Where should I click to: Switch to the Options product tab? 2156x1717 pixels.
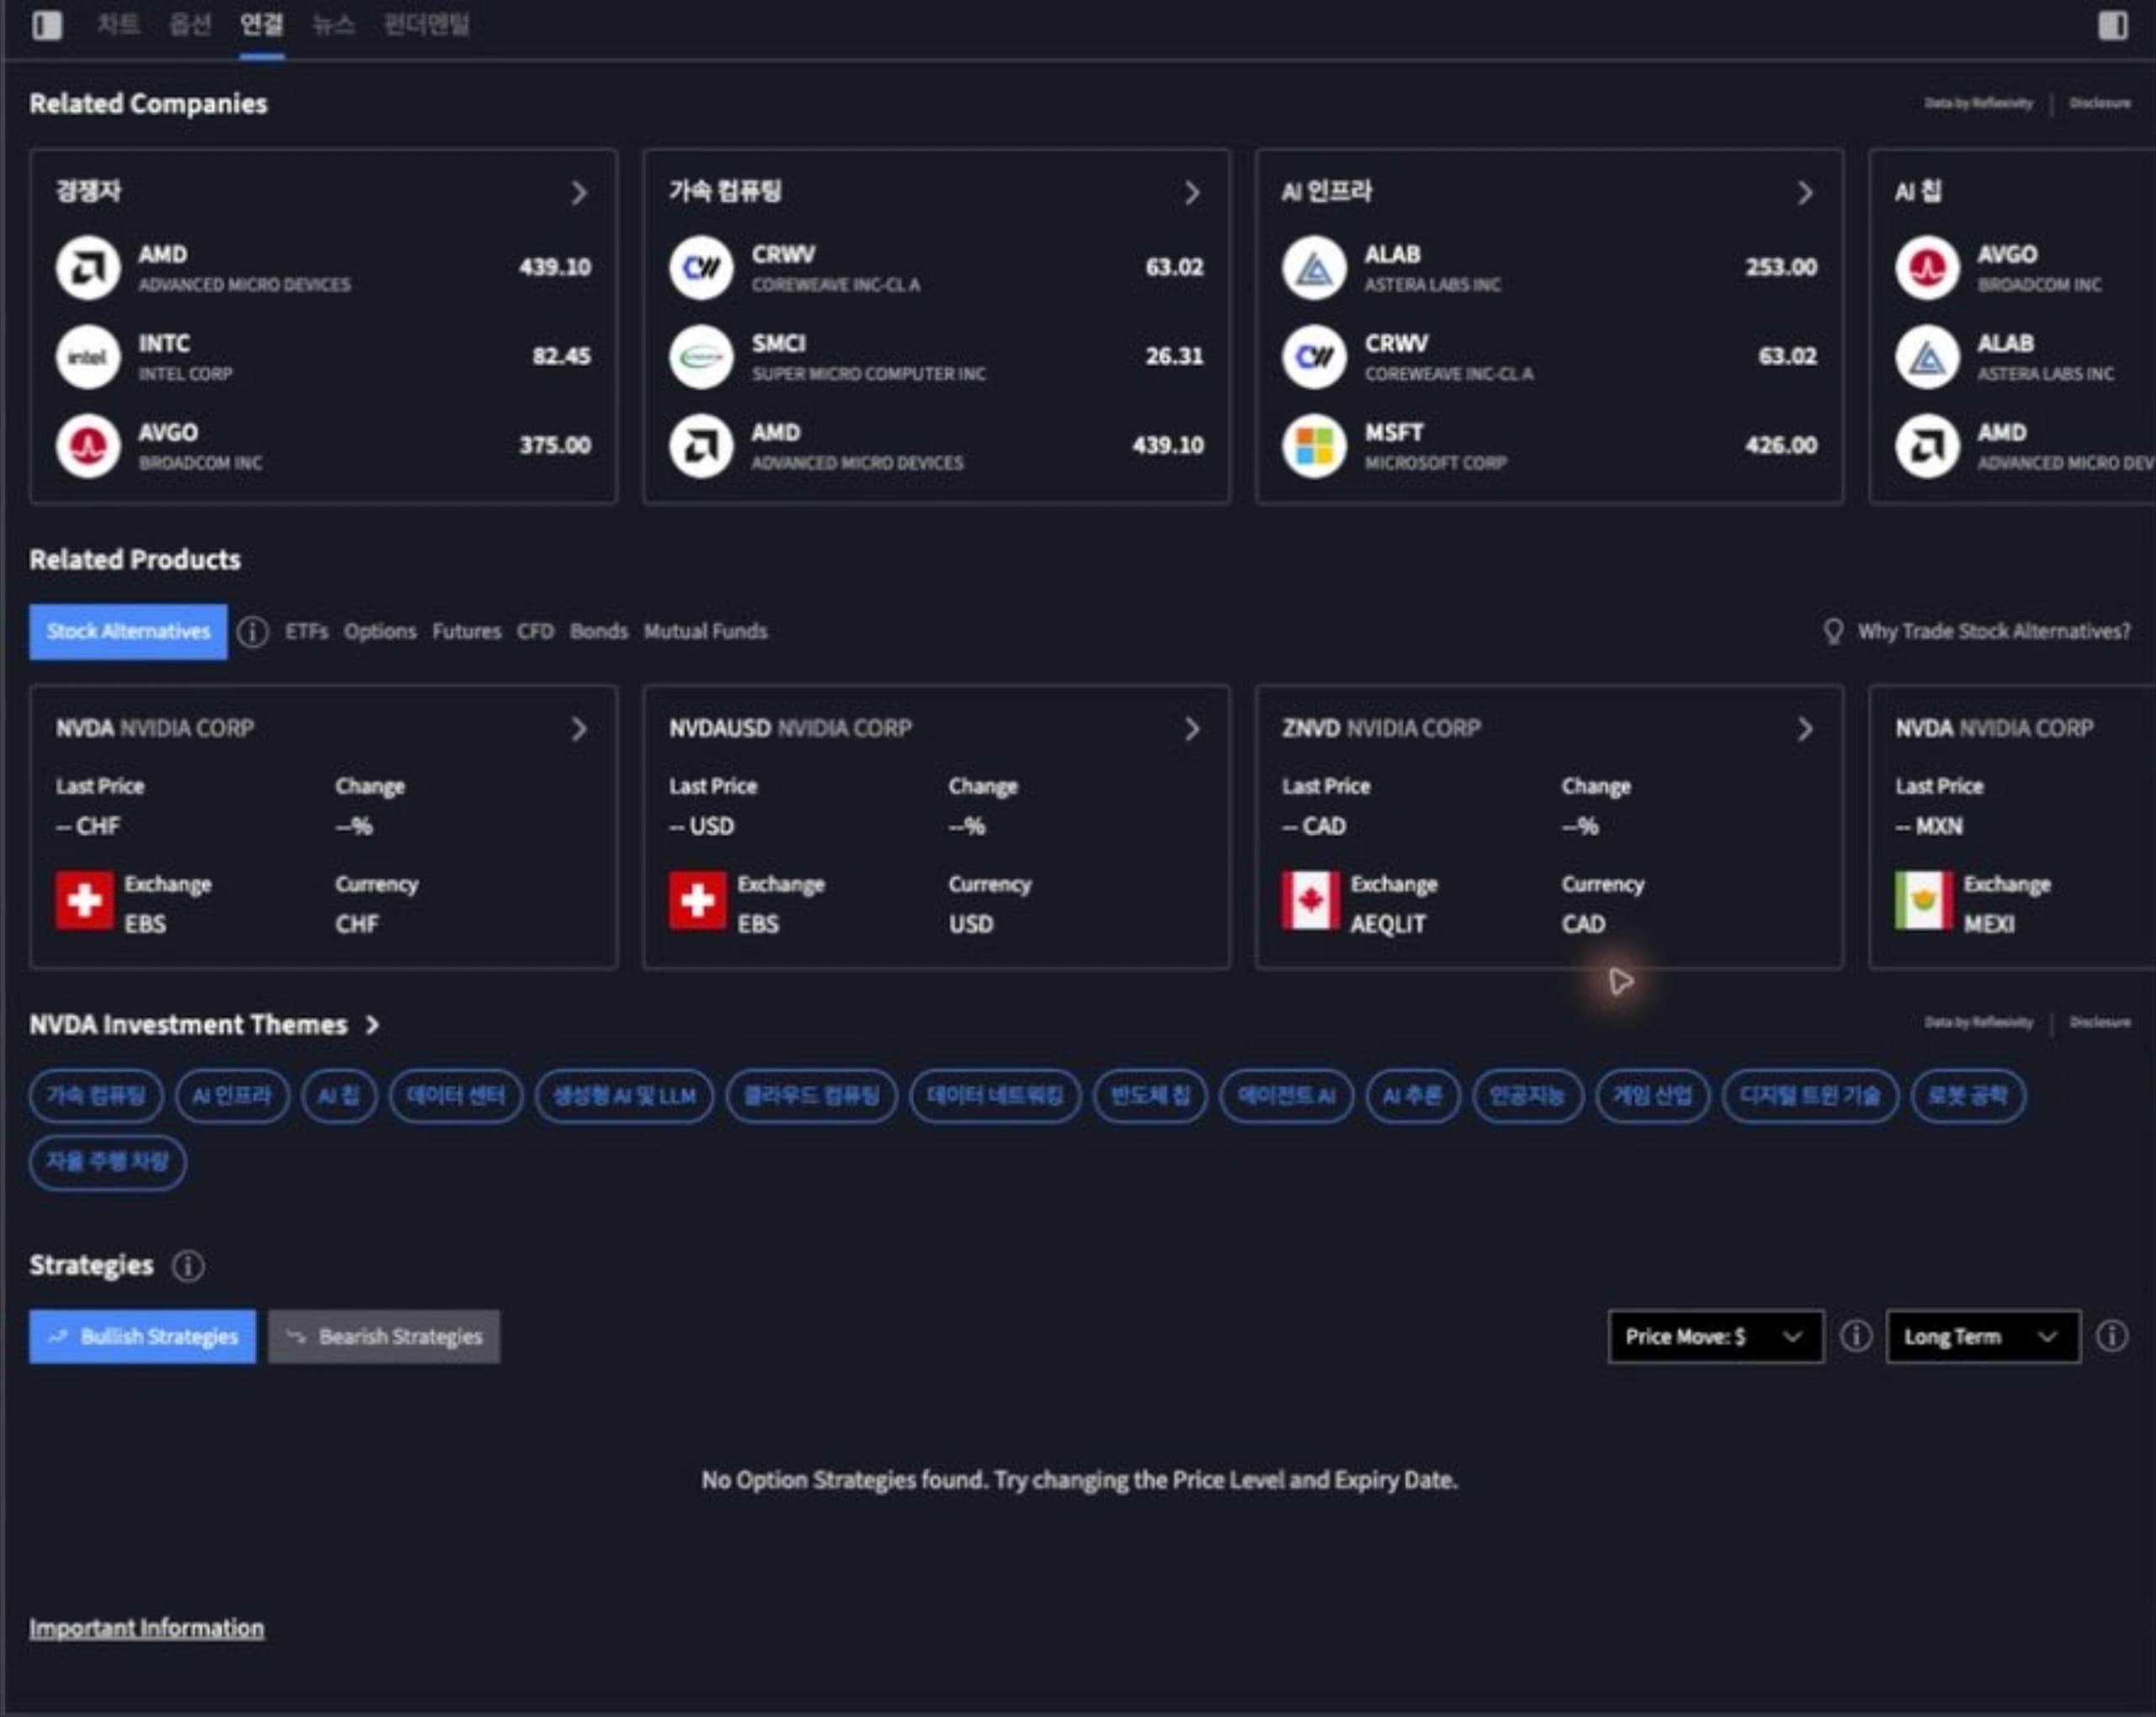pyautogui.click(x=380, y=632)
